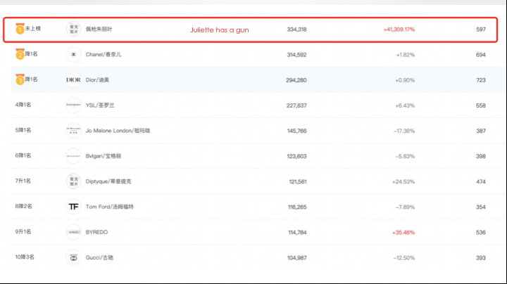Select the Tom Ford brand name
Viewport: 507px width, 284px height.
(x=109, y=207)
